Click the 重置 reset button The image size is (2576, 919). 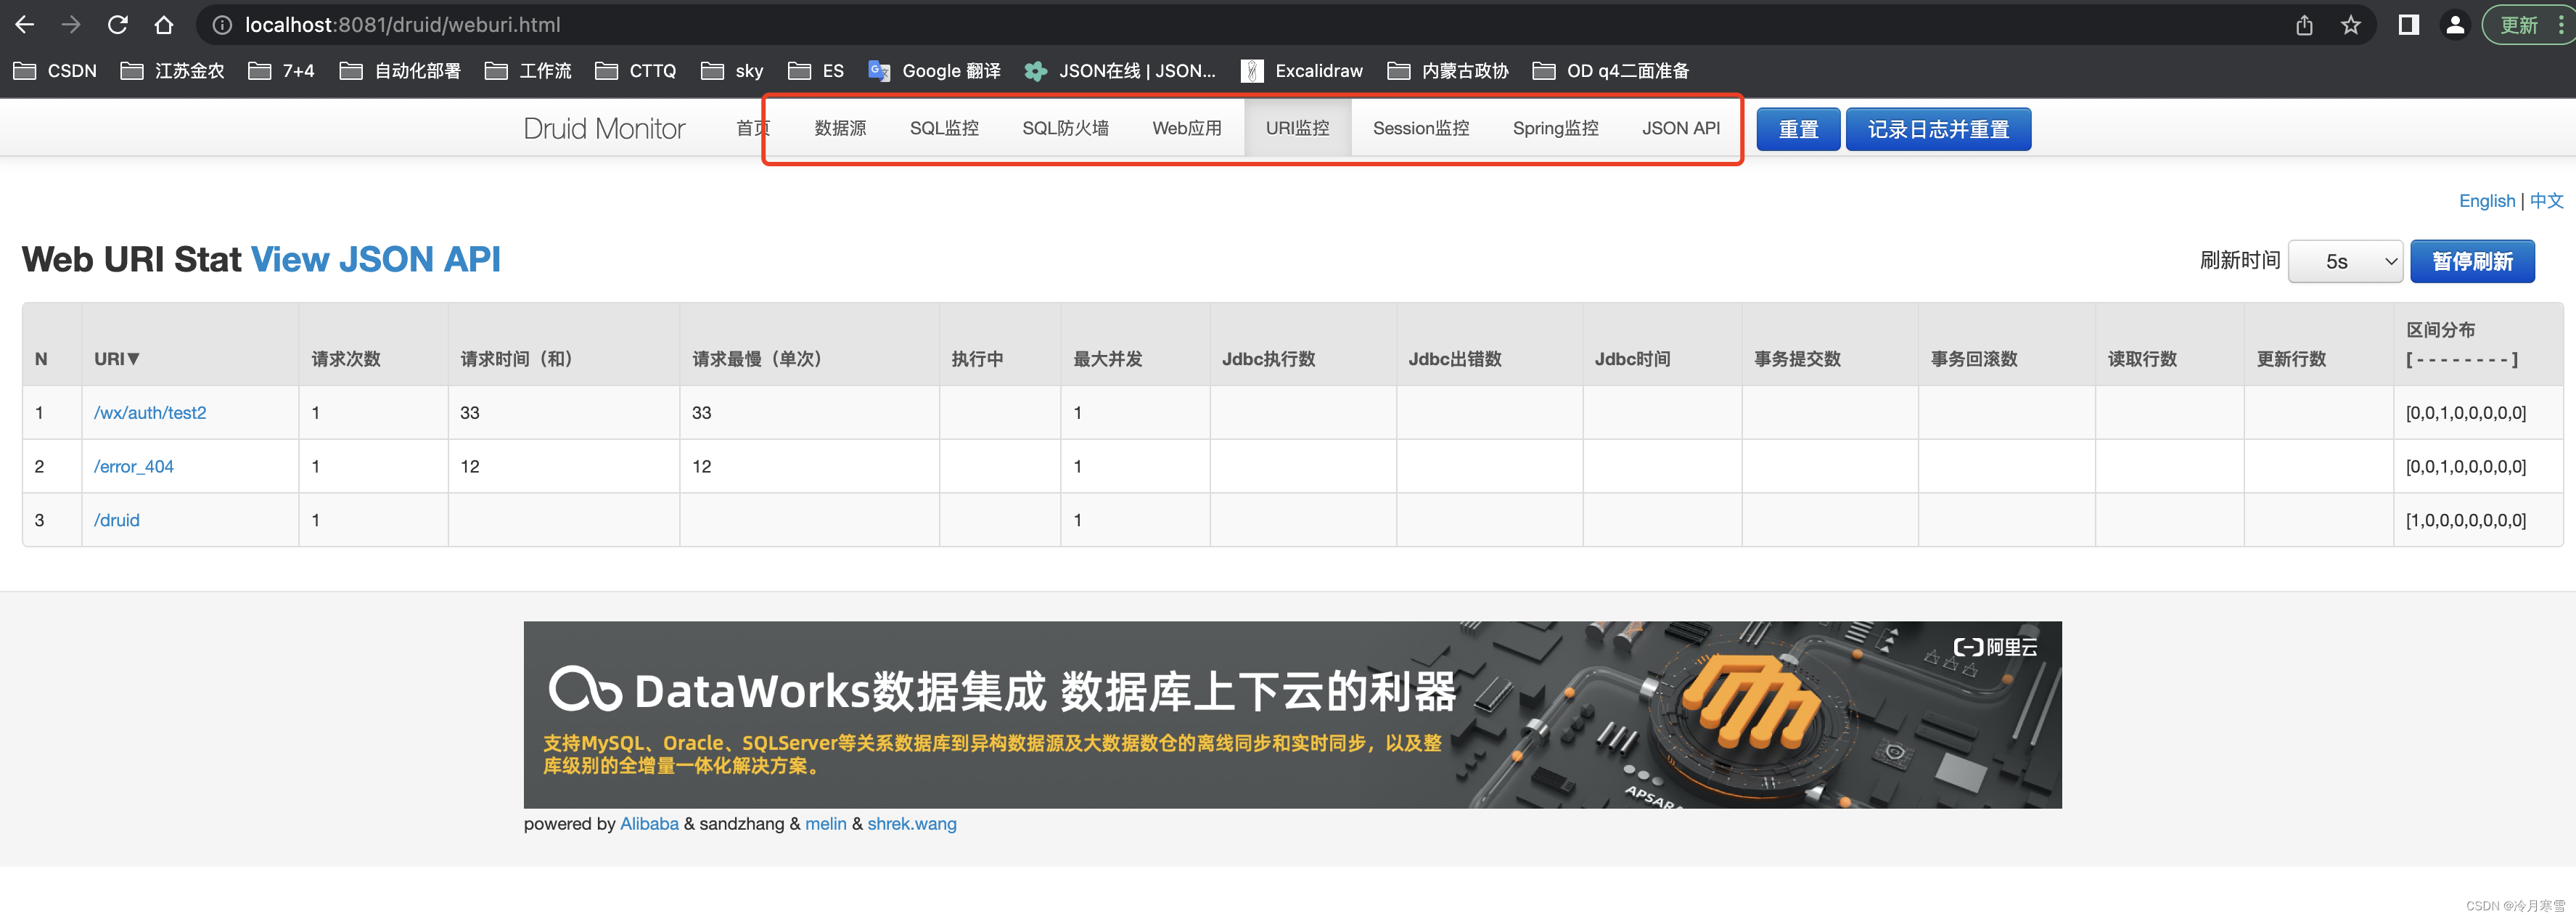point(1796,128)
